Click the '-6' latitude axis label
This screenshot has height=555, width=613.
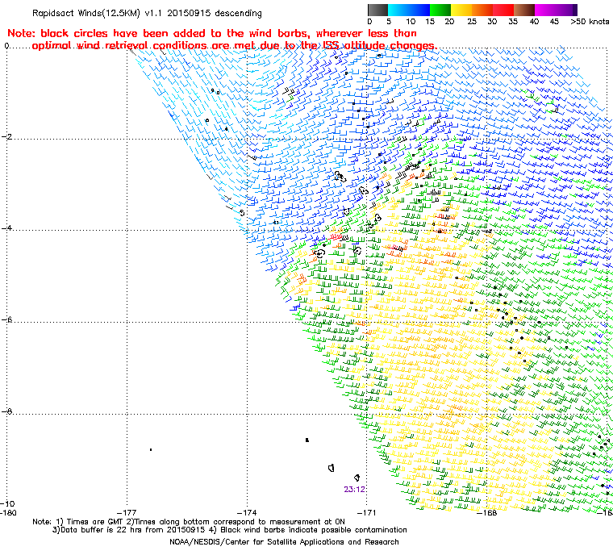[x=6, y=319]
